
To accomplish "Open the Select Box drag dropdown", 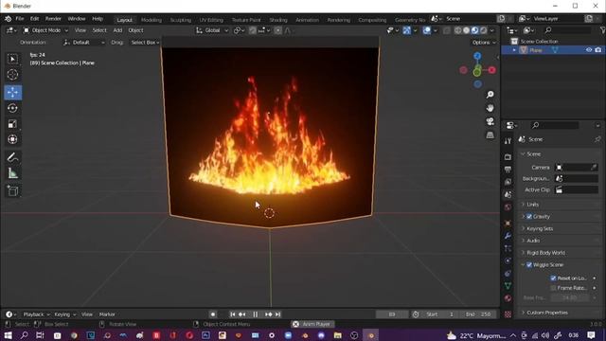I will click(x=145, y=42).
